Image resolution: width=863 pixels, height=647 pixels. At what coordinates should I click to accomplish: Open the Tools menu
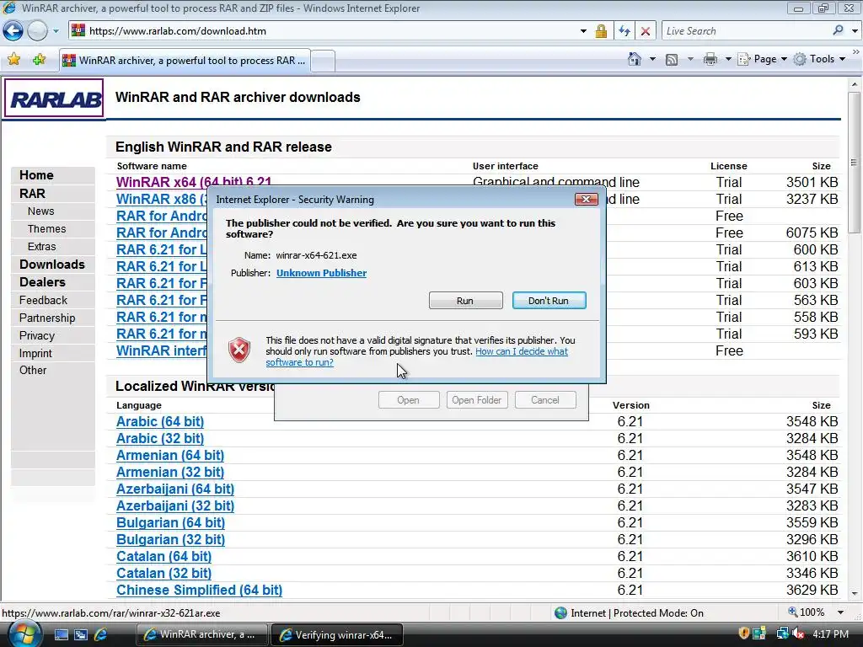819,59
